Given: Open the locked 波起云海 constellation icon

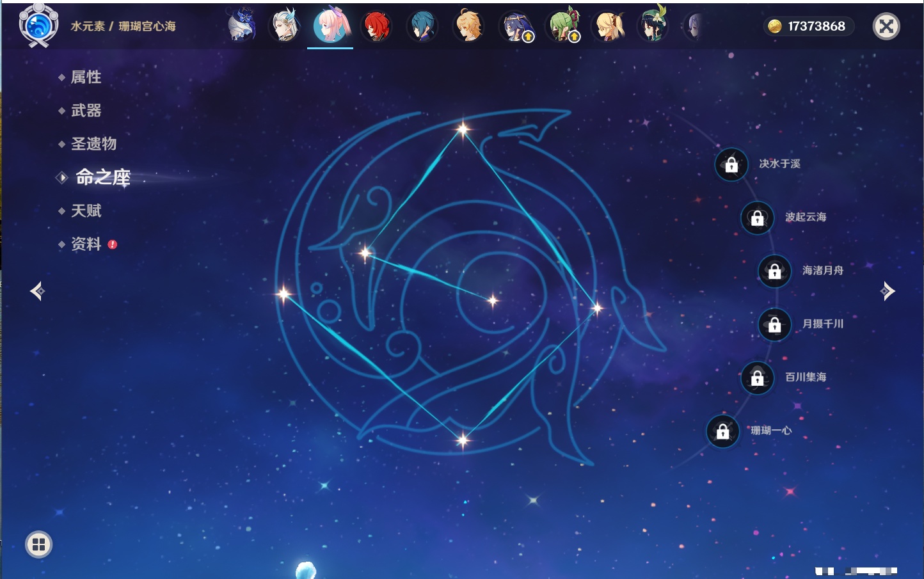Looking at the screenshot, I should coord(758,218).
